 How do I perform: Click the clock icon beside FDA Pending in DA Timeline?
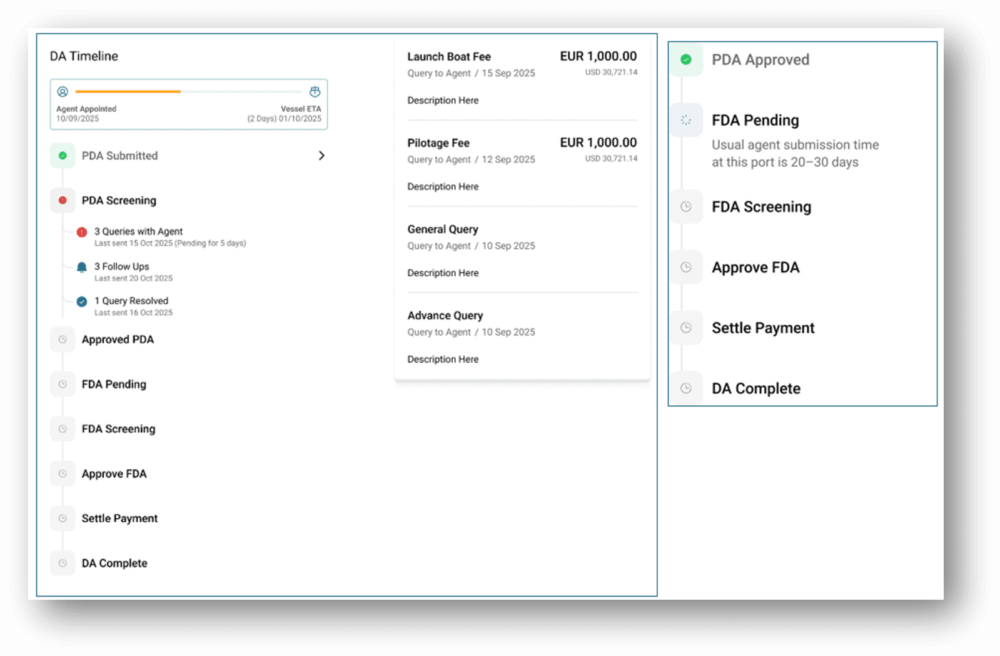(63, 385)
